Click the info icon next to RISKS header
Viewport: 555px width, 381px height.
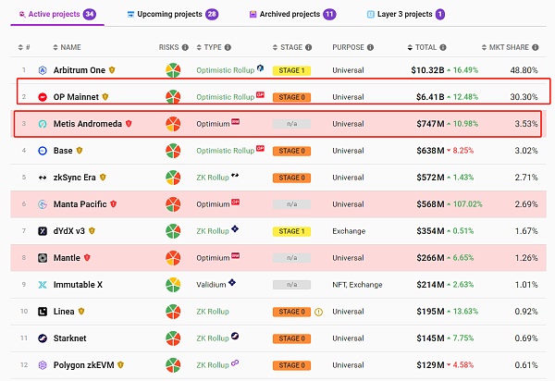(x=185, y=46)
